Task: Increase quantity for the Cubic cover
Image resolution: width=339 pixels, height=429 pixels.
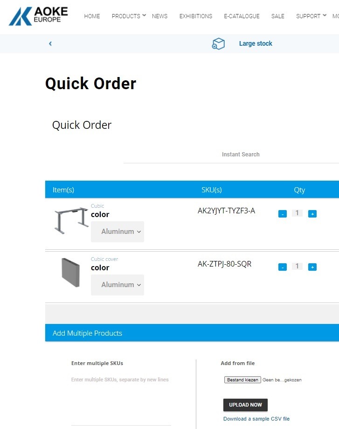Action: pyautogui.click(x=312, y=267)
